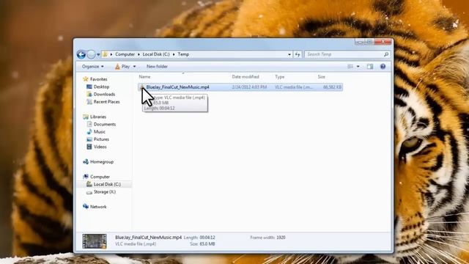
Task: Open the recent pages dropdown arrow
Action: [98, 55]
